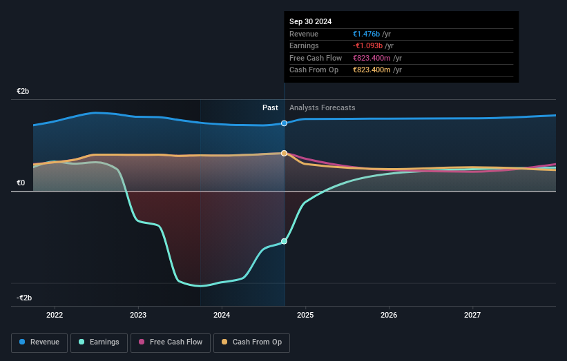Click the 'Analysts Forecasts' label
Viewport: 567px width, 361px height.
coord(323,108)
